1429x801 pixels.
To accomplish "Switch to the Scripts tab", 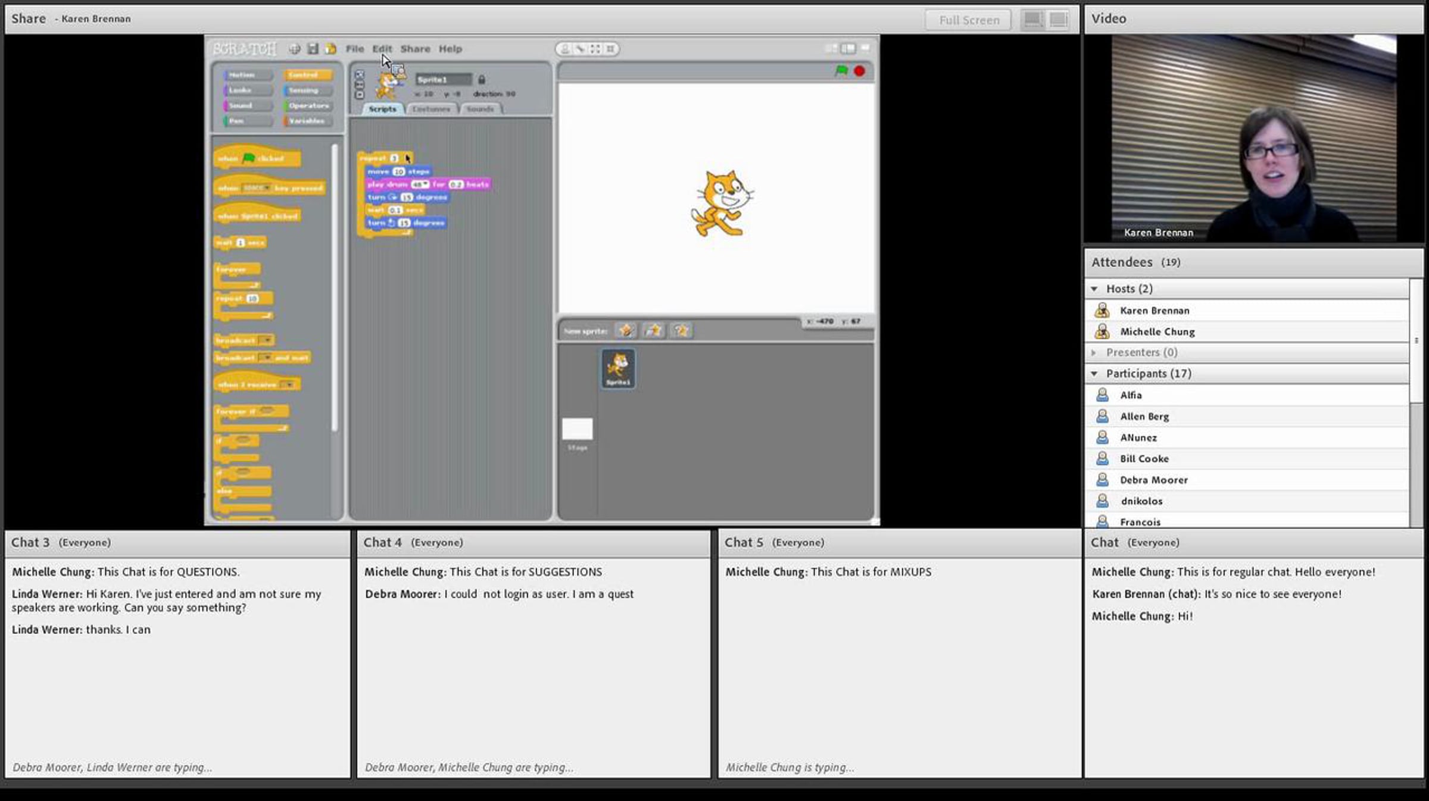I will 382,109.
